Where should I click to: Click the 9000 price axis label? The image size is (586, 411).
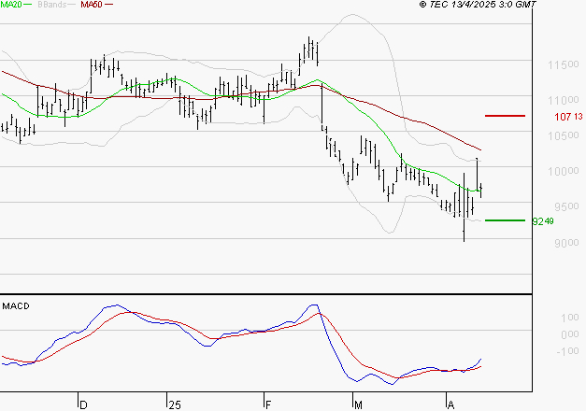tap(566, 243)
